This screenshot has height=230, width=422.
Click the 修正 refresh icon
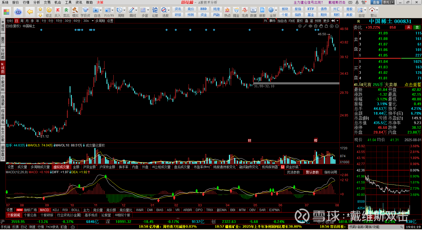click(x=49, y=10)
